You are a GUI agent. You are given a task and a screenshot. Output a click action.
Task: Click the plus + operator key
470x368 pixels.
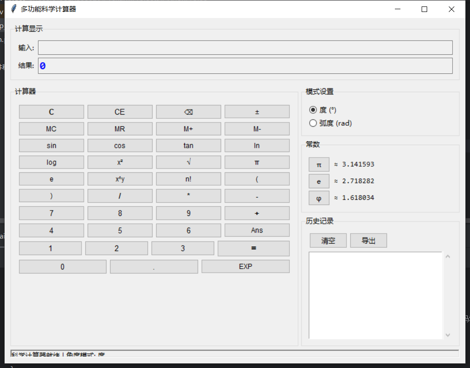(257, 213)
